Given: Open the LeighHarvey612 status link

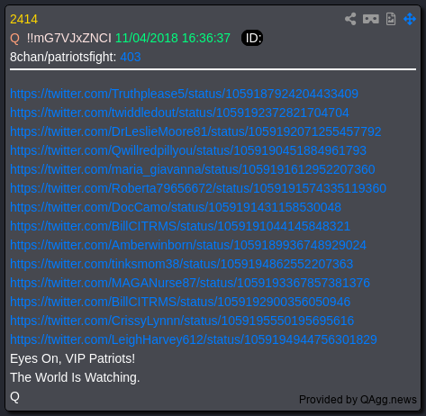Looking at the screenshot, I should click(x=194, y=339).
